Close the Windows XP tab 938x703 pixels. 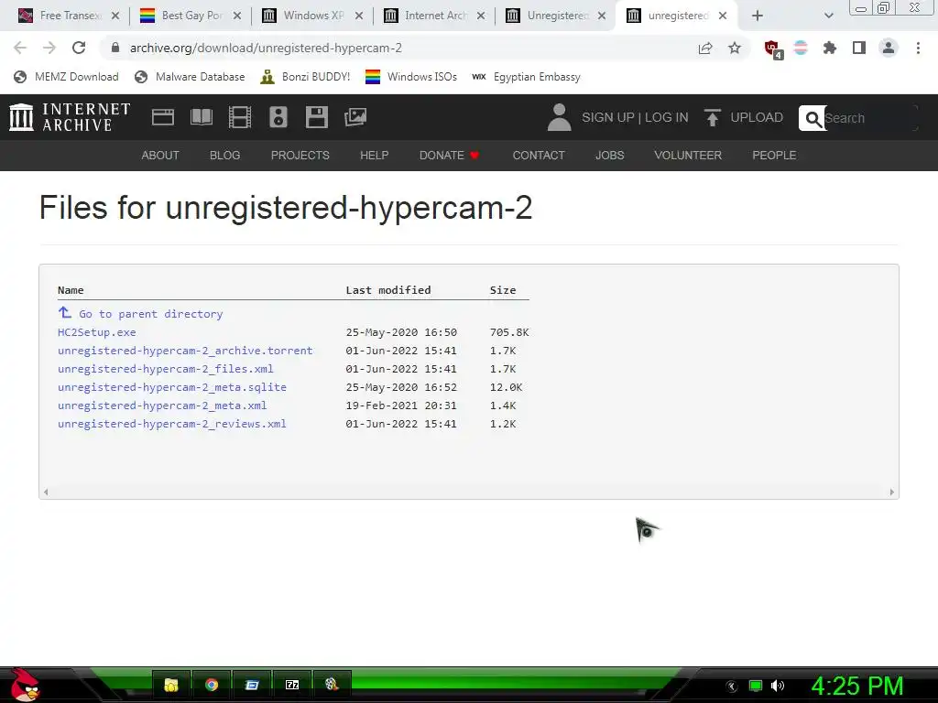(x=359, y=16)
